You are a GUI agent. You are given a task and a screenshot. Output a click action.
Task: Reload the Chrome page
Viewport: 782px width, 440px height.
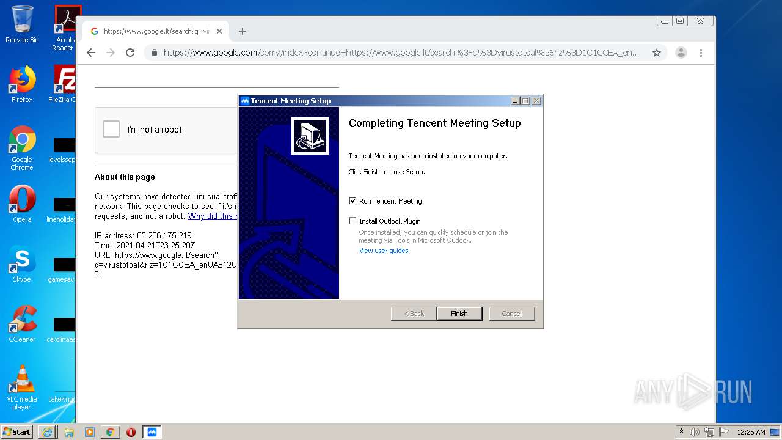130,53
